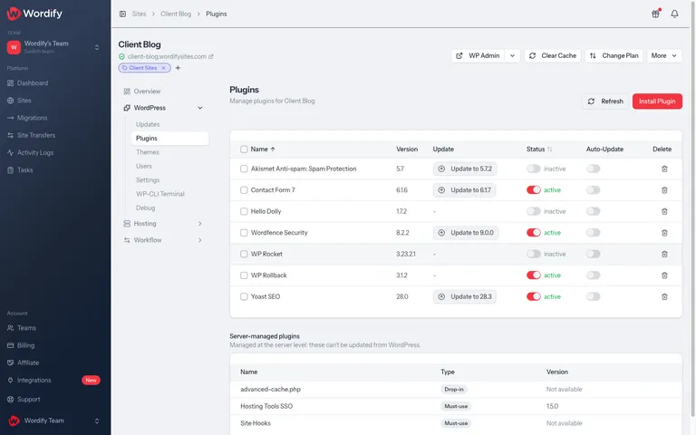The height and width of the screenshot is (435, 696).
Task: Click the Install Plugin button
Action: 657,101
